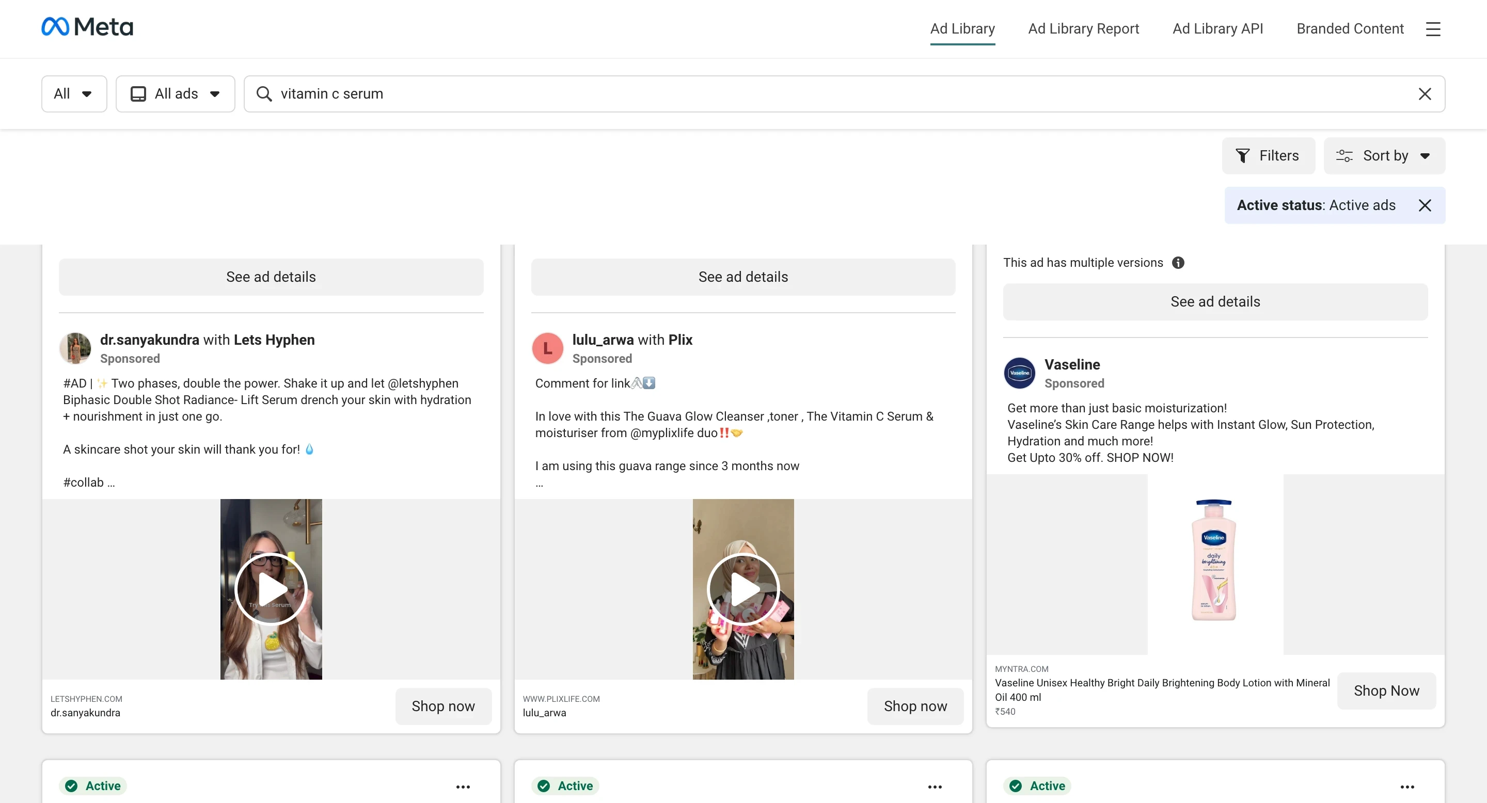Click the Vaseline profile avatar
The height and width of the screenshot is (803, 1487).
click(x=1019, y=373)
